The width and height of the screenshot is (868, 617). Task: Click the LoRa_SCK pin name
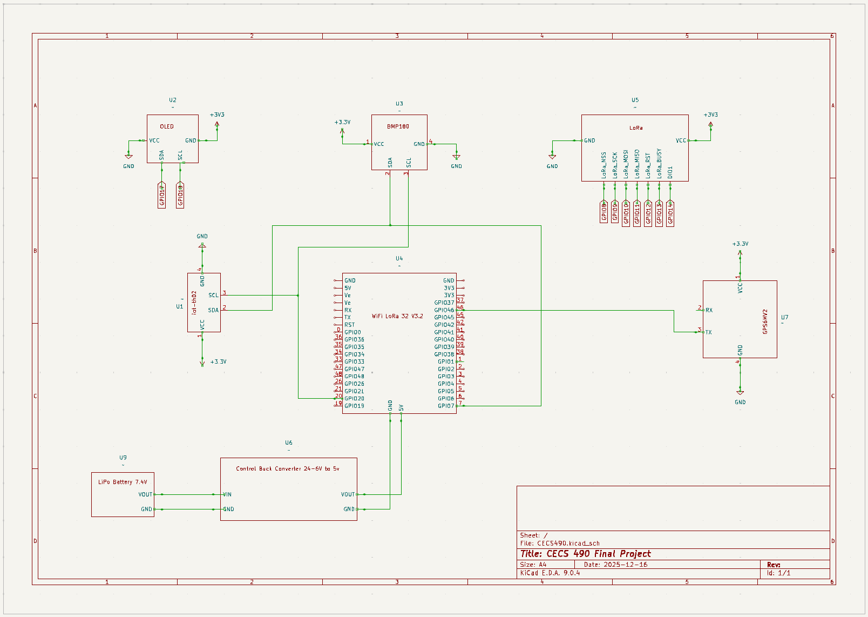point(615,165)
